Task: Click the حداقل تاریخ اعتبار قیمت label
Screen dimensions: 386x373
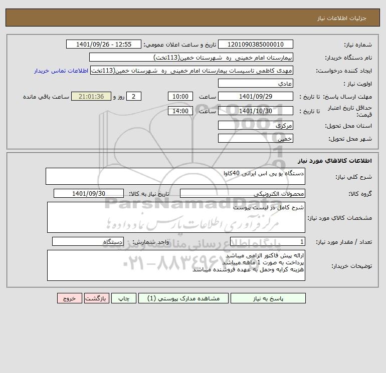Action: [x=350, y=111]
